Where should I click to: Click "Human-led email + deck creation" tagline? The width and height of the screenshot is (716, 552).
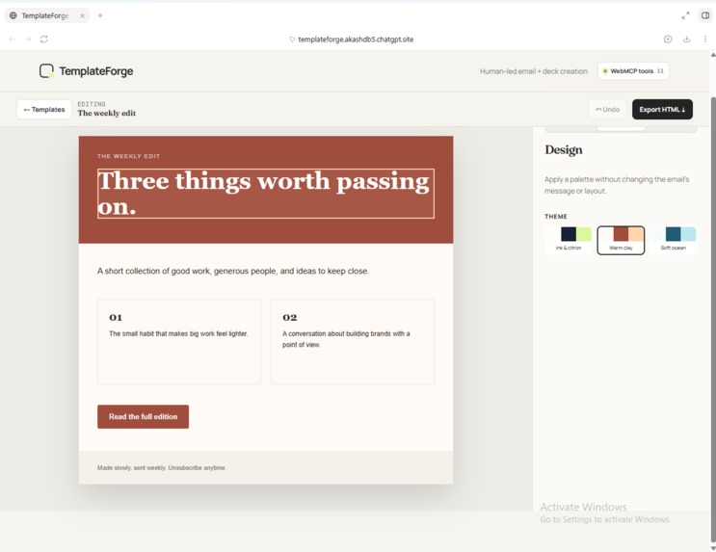click(533, 71)
